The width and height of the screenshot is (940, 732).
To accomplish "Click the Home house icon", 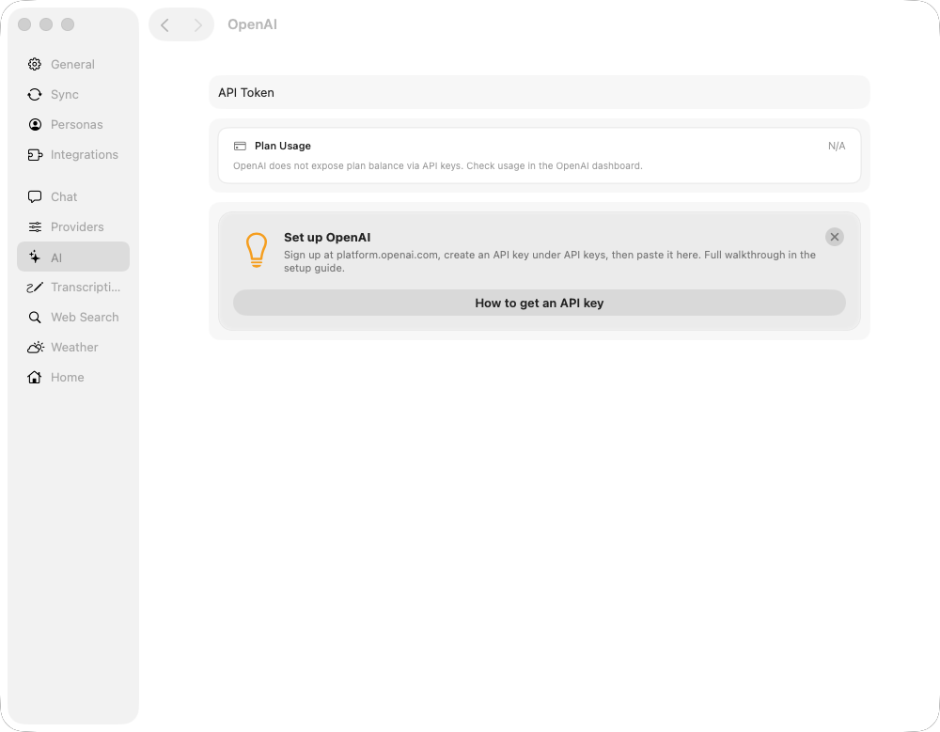I will pos(35,377).
